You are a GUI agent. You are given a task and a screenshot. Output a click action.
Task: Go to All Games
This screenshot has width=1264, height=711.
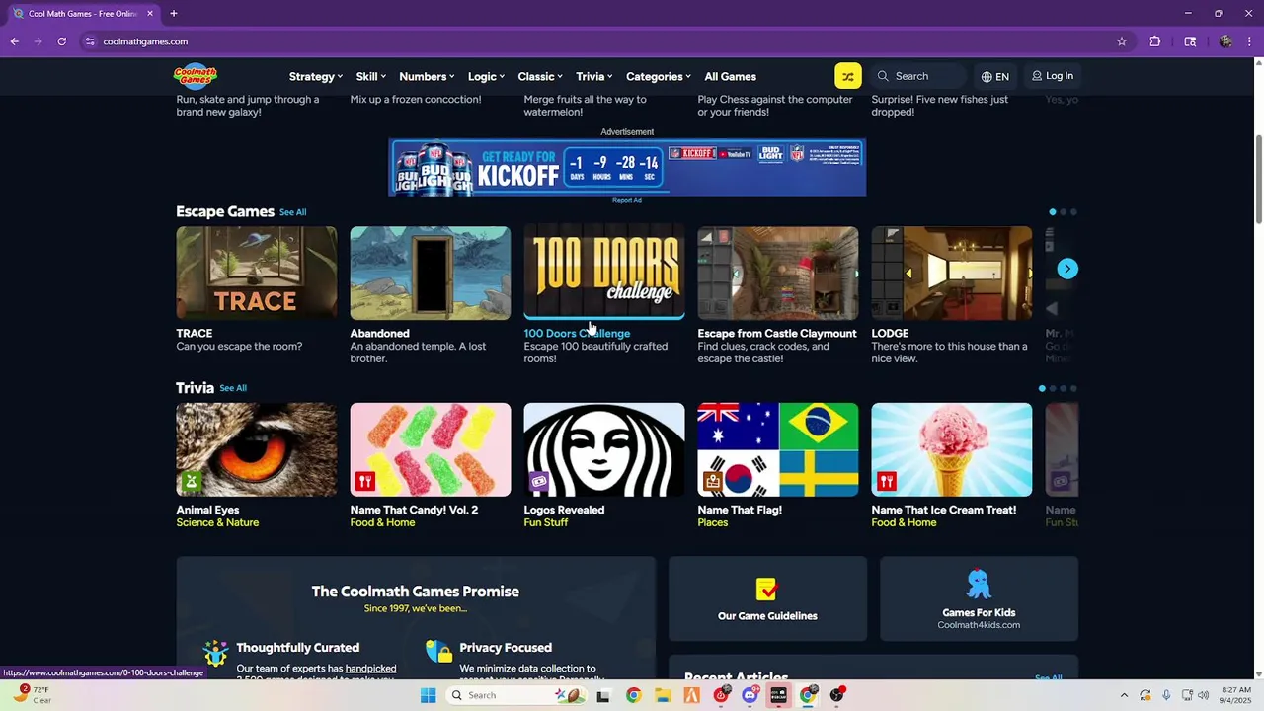pyautogui.click(x=731, y=77)
